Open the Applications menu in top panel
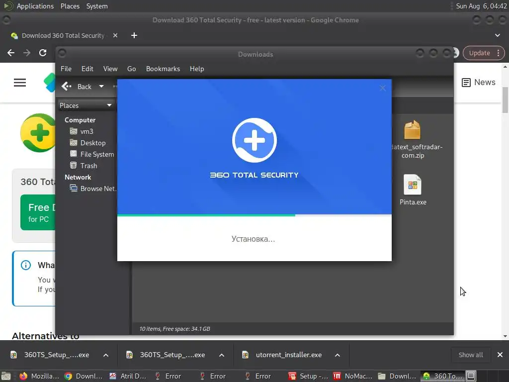This screenshot has width=509, height=382. 35,6
